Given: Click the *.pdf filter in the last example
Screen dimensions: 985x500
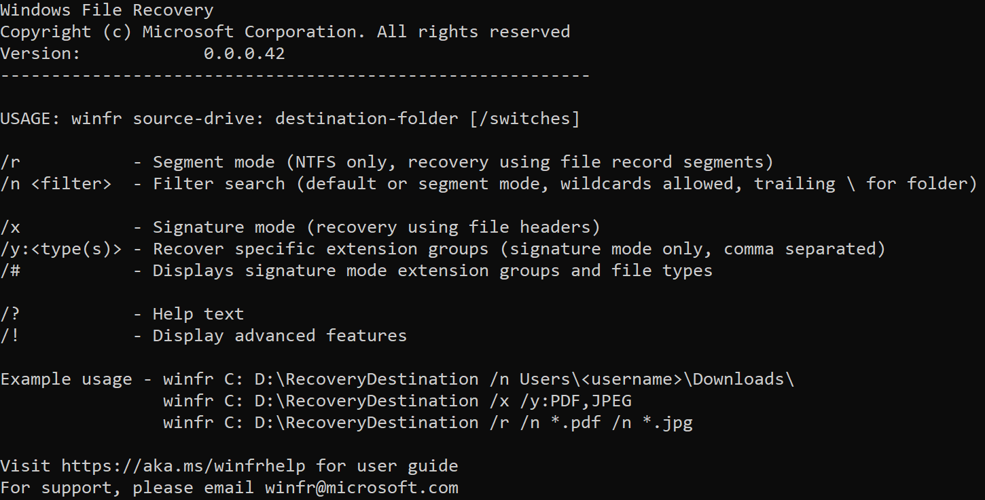Looking at the screenshot, I should point(566,423).
